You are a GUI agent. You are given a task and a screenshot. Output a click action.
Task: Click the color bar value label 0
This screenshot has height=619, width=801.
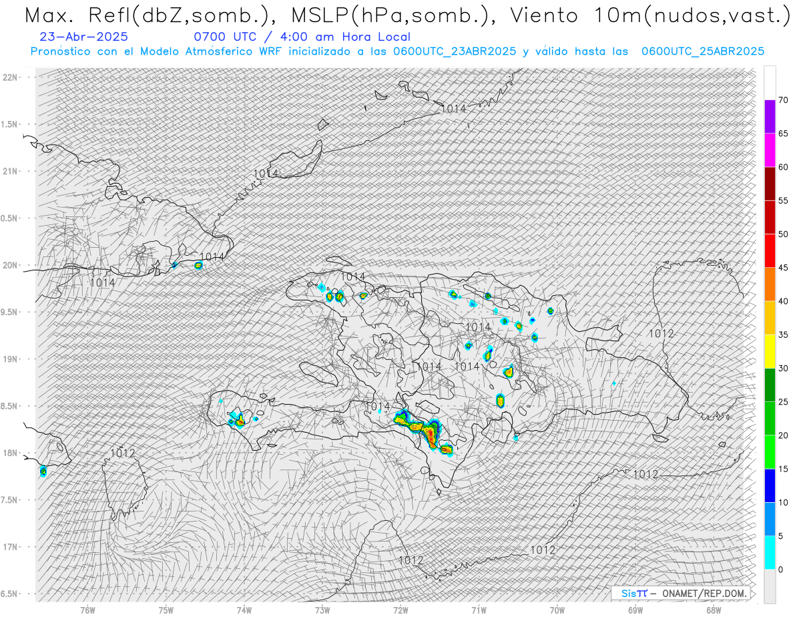pos(780,570)
